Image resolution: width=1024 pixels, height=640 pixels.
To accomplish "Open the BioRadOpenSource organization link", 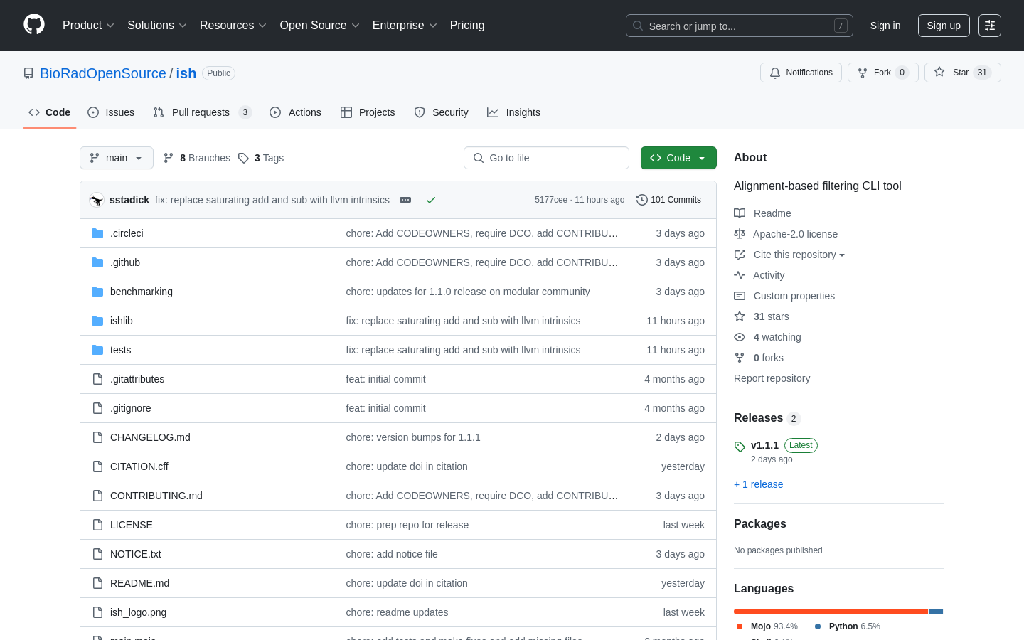I will (x=103, y=73).
